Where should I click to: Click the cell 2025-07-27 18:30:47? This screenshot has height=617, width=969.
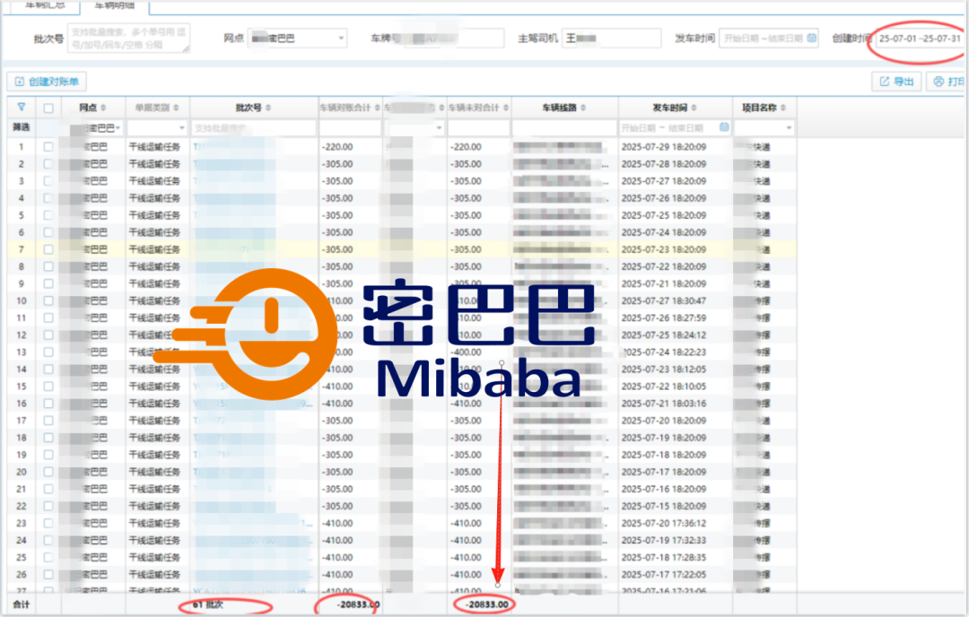[x=664, y=300]
